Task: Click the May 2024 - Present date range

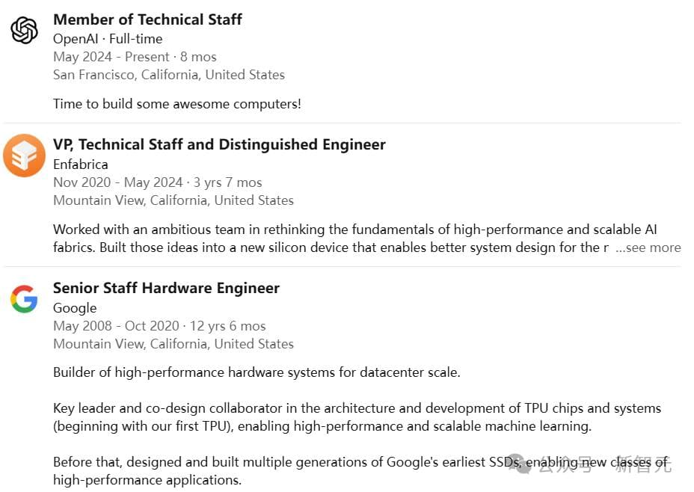Action: 135,57
